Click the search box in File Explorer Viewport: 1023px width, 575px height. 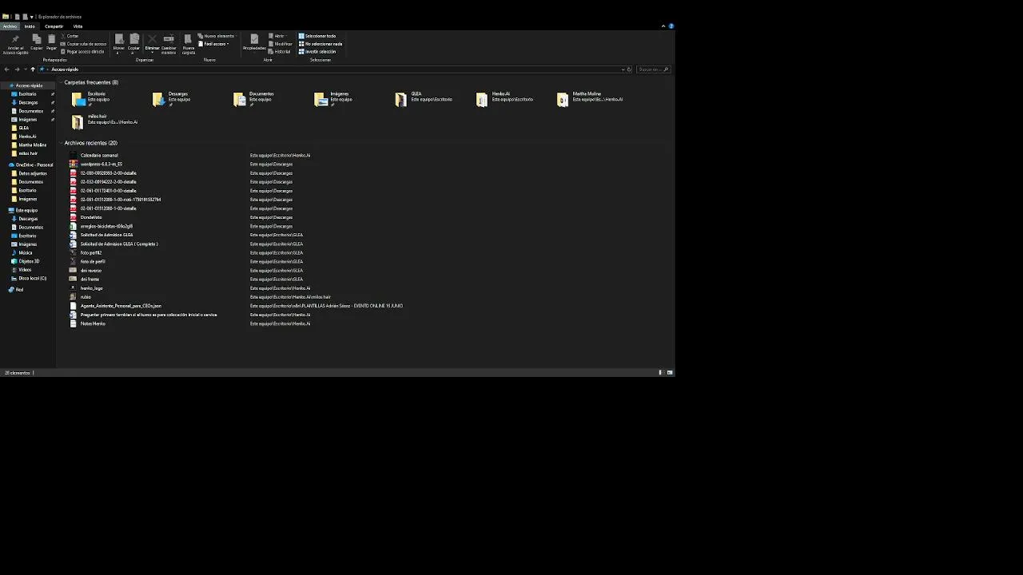pyautogui.click(x=654, y=69)
